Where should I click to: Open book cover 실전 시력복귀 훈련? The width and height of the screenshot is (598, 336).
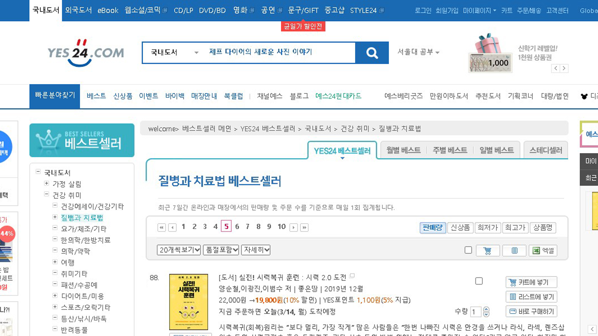tap(188, 302)
